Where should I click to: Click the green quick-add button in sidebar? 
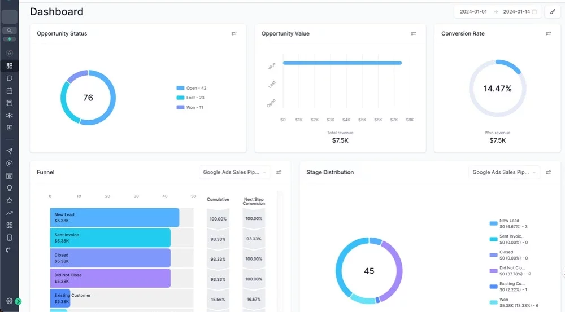[x=10, y=39]
